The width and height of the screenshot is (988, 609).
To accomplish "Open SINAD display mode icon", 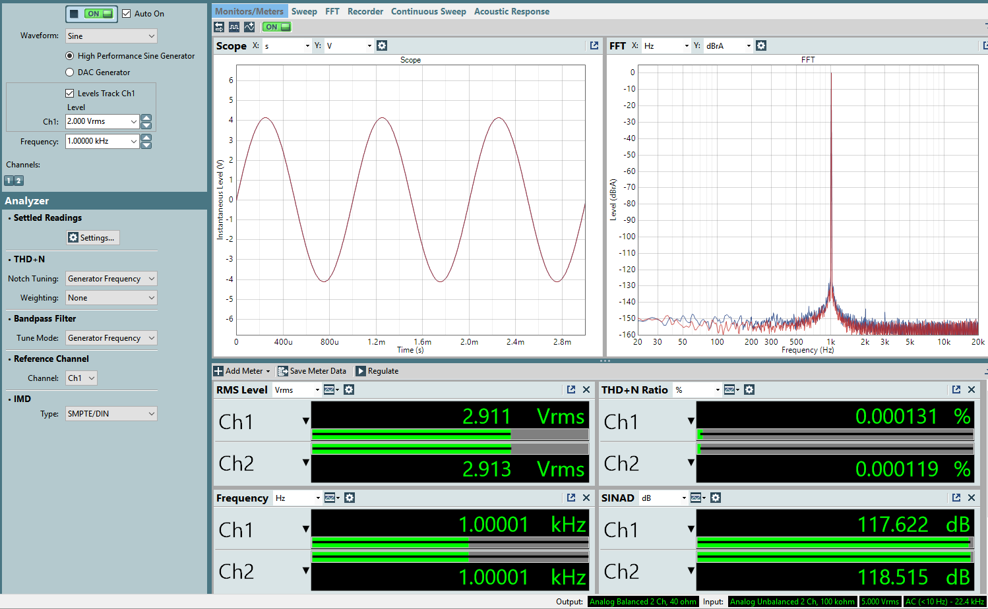I will 698,498.
